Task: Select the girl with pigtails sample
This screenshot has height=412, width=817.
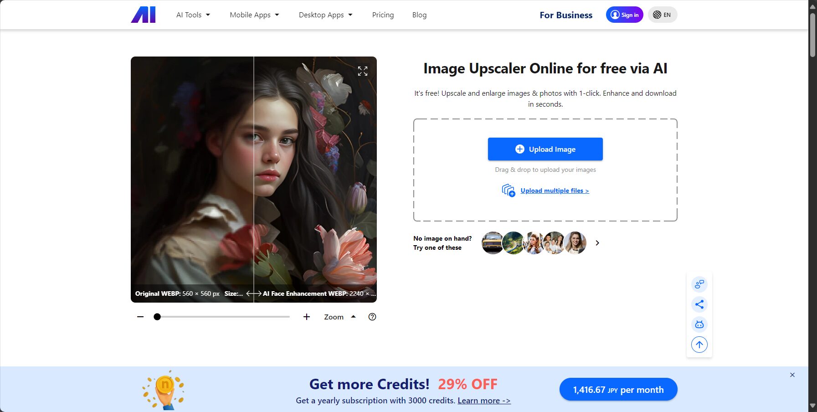Action: (x=534, y=243)
